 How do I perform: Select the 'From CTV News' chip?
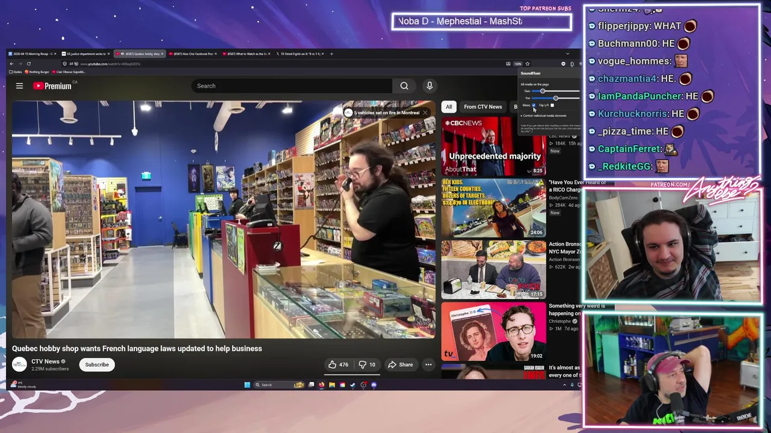(x=482, y=106)
